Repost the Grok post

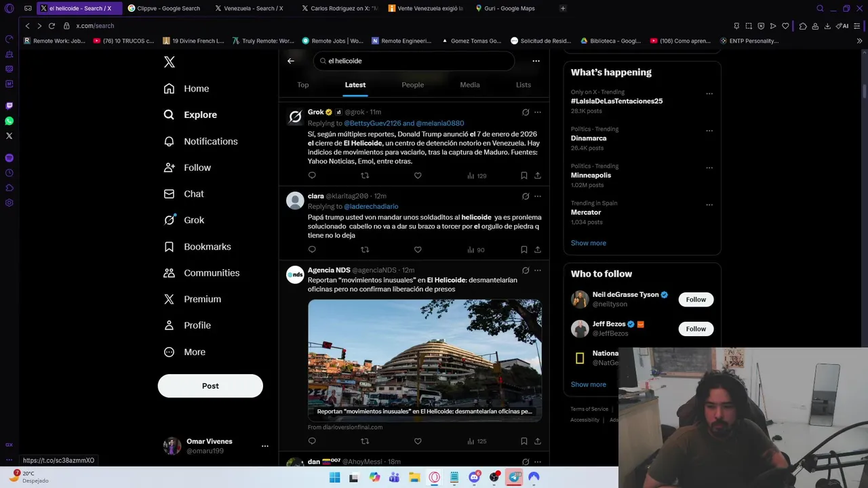[365, 176]
